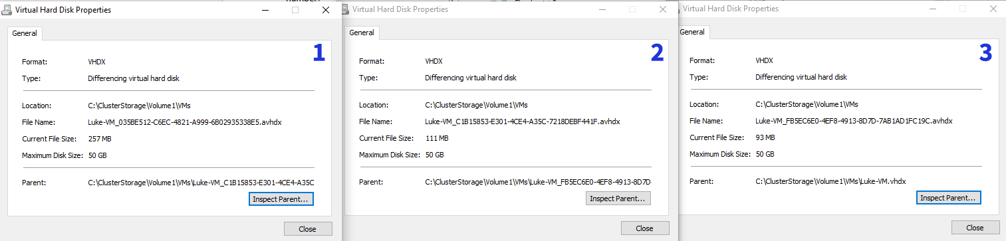This screenshot has height=241, width=1006.
Task: Minimize the second Virtual Hard Disk Properties window
Action: click(x=602, y=10)
